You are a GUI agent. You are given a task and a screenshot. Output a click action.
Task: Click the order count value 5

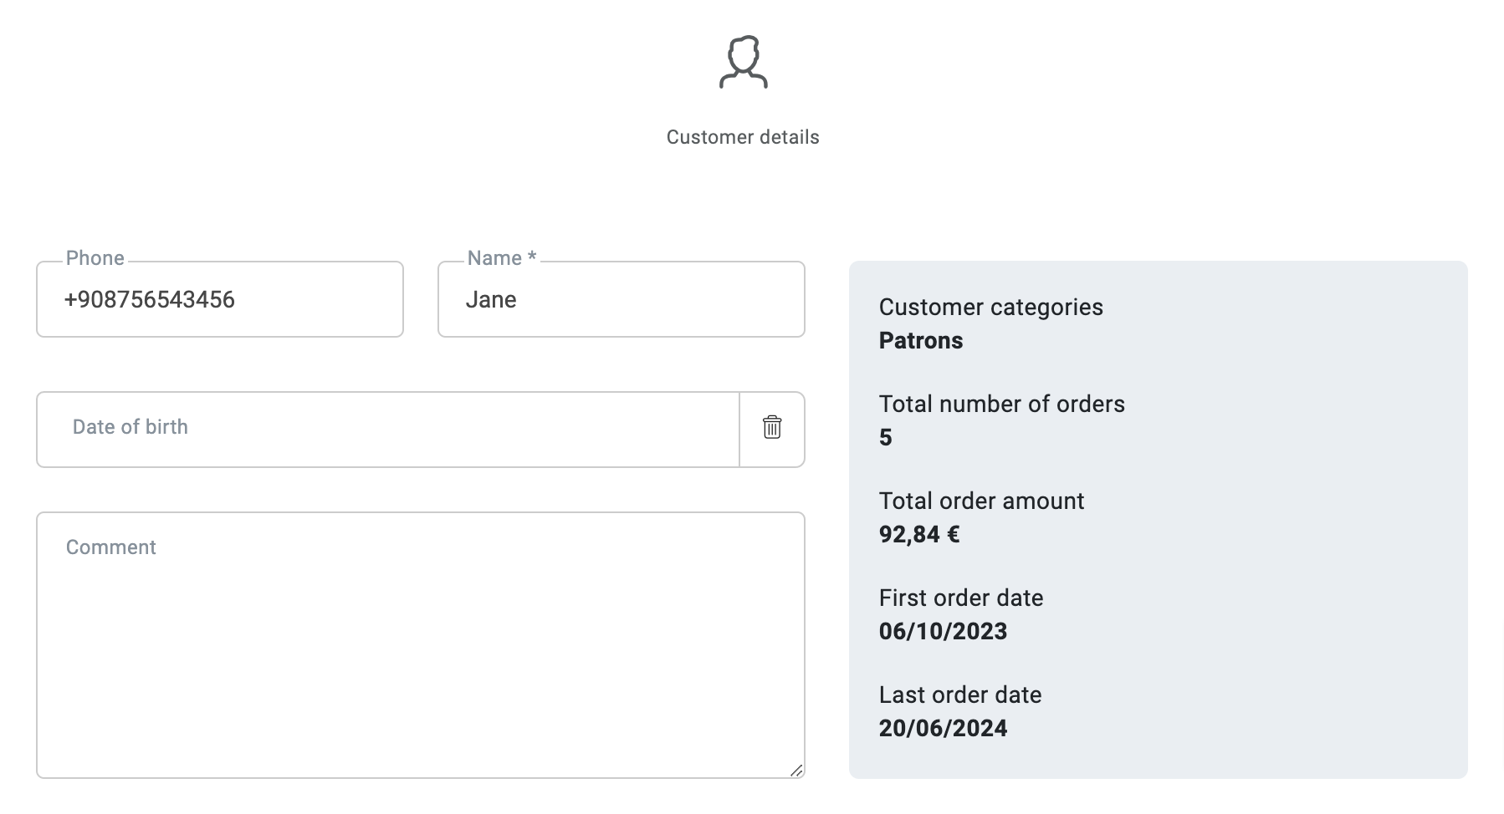click(885, 438)
